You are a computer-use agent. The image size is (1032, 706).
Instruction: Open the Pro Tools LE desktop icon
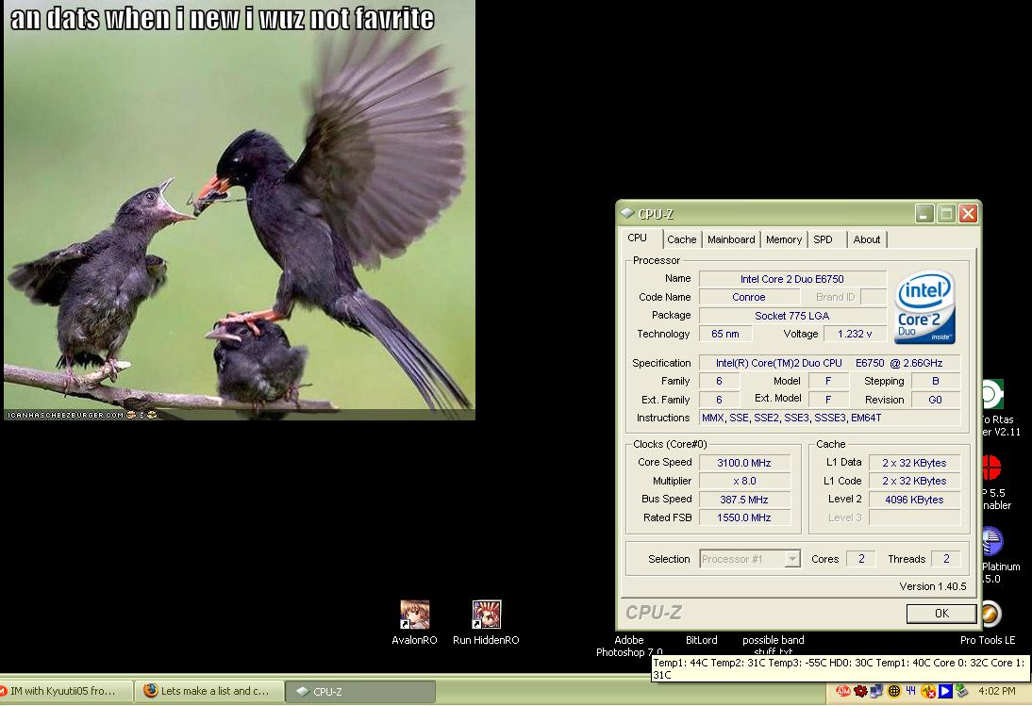tap(989, 615)
